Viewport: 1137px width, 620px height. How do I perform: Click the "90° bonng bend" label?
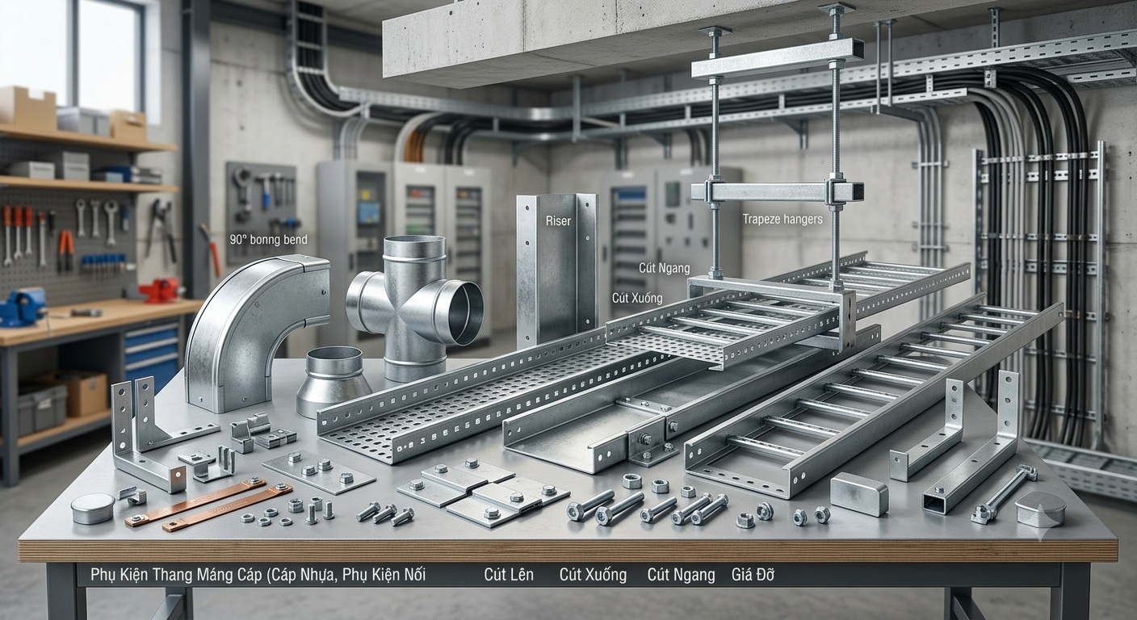(x=268, y=240)
